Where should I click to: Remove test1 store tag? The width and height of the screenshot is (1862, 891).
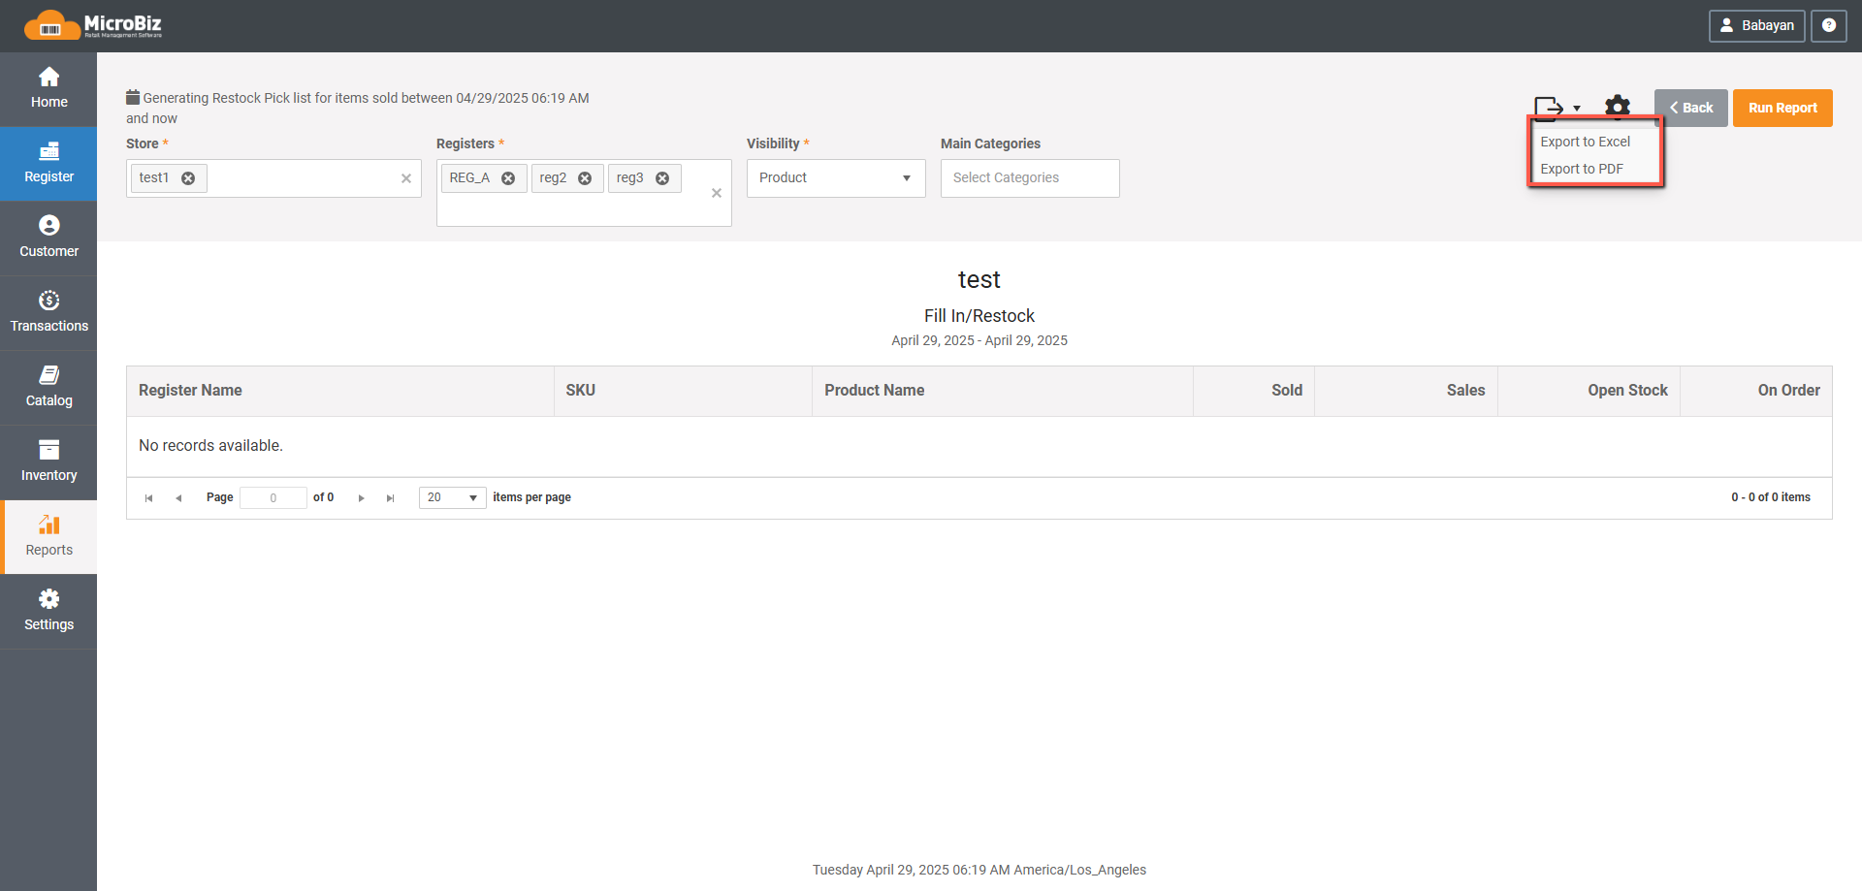pyautogui.click(x=188, y=178)
